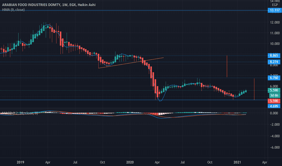Click the 12.000 price axis value
The width and height of the screenshot is (282, 166).
[275, 22]
